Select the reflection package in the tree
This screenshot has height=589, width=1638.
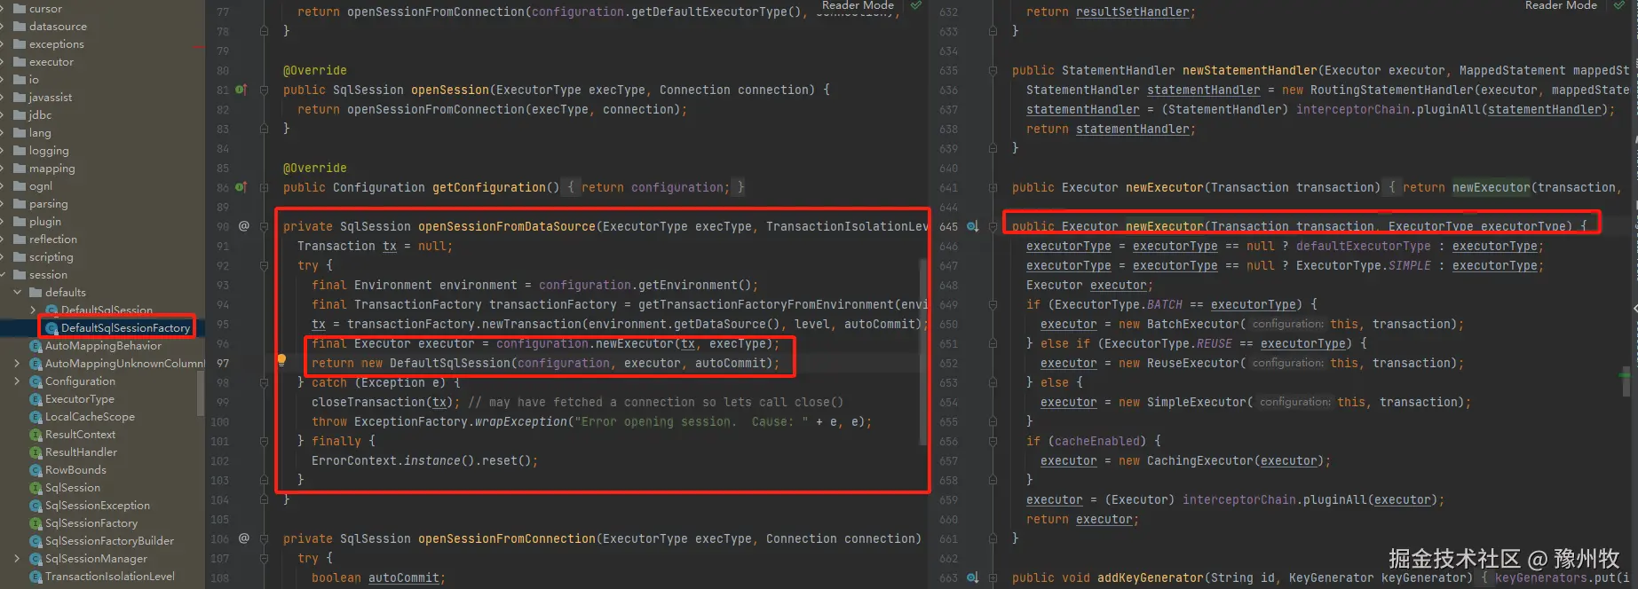52,240
